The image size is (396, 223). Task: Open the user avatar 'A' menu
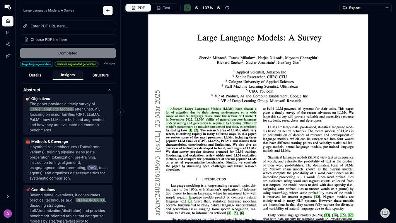(x=8, y=214)
